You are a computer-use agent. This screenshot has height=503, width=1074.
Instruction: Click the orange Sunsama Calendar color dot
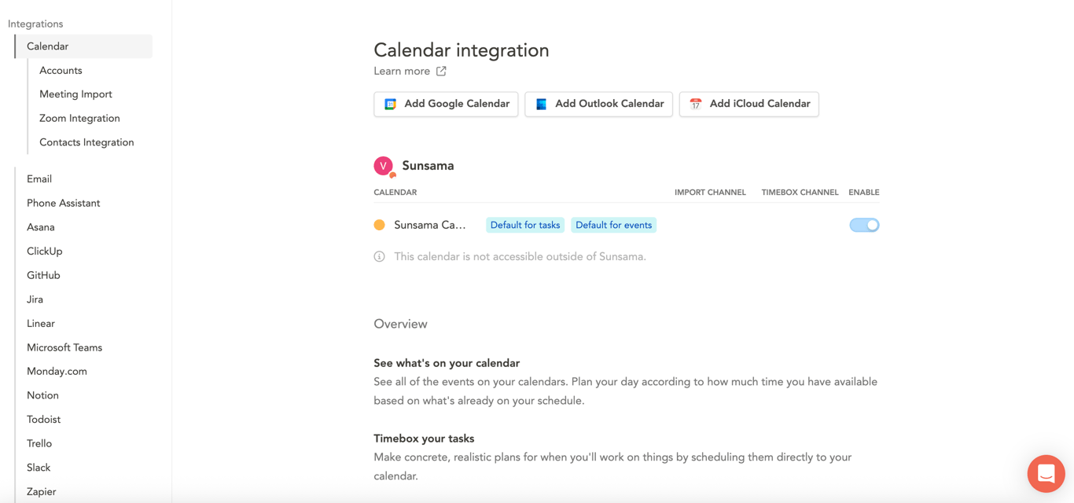click(x=380, y=225)
